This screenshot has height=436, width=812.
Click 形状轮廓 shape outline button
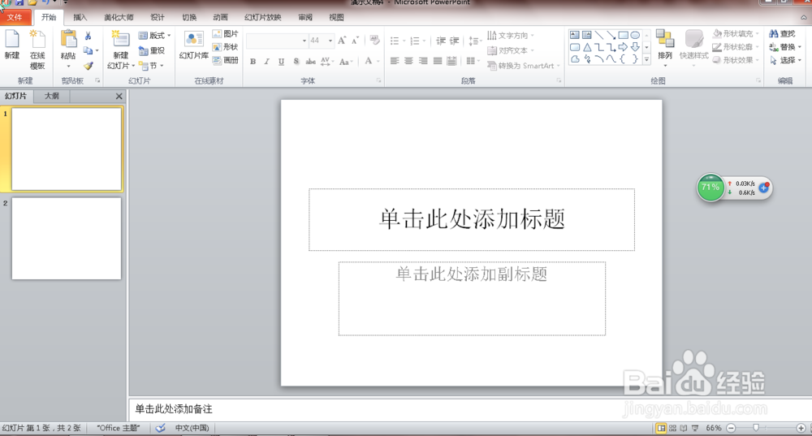[x=734, y=47]
